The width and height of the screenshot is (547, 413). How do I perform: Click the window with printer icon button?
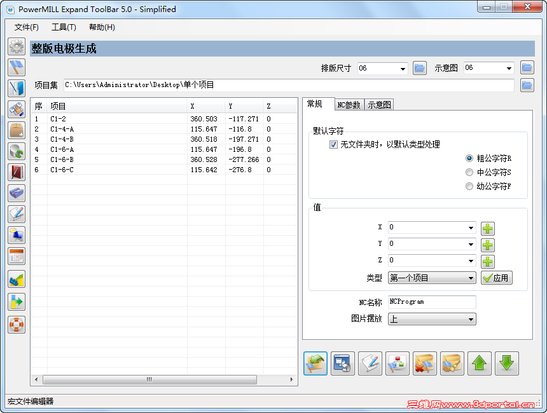343,363
